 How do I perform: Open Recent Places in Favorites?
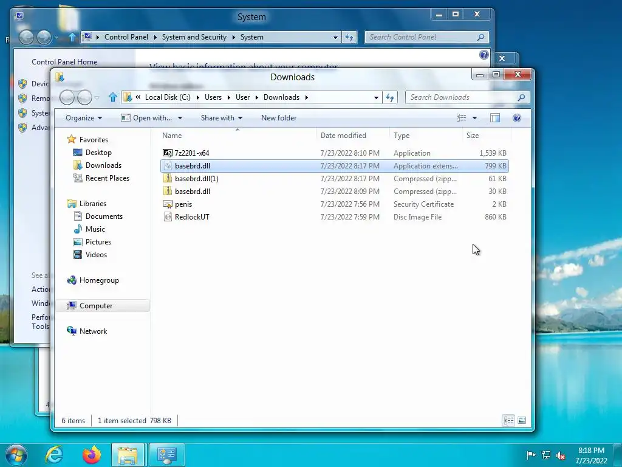[107, 178]
